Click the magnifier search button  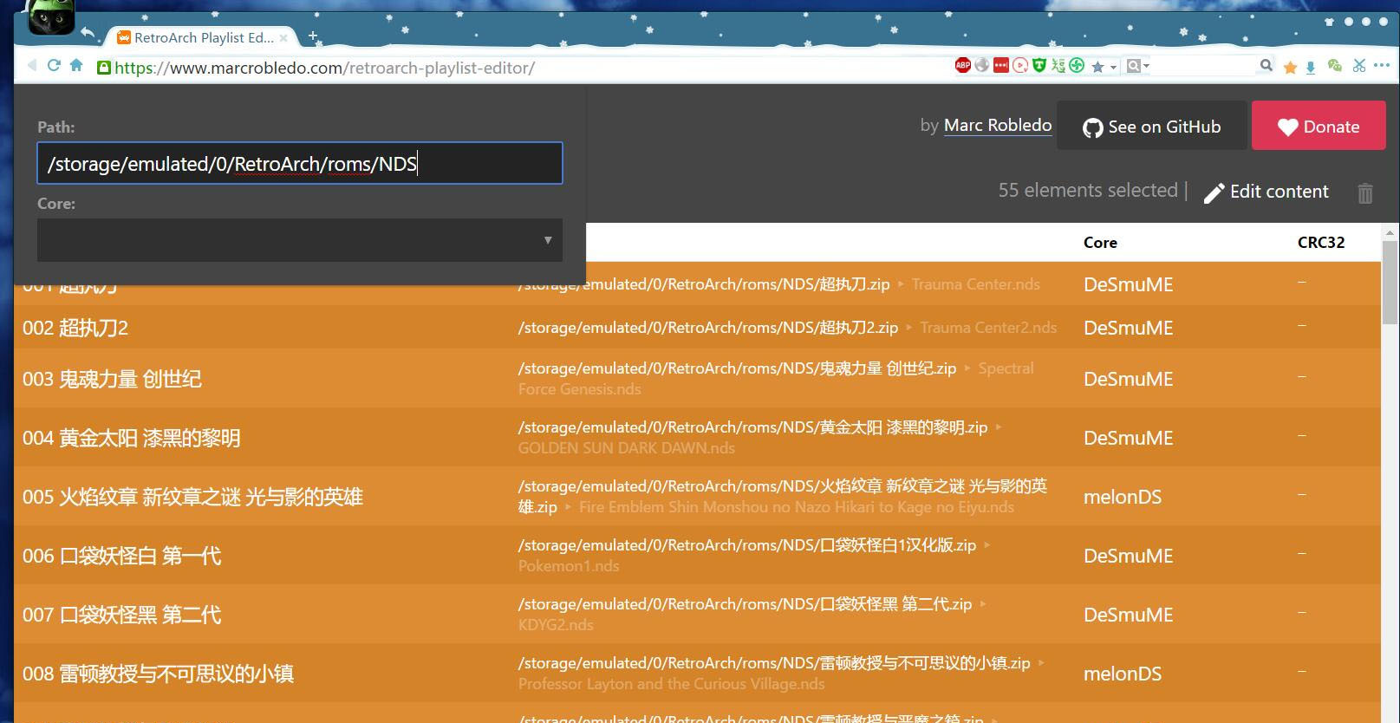tap(1266, 65)
